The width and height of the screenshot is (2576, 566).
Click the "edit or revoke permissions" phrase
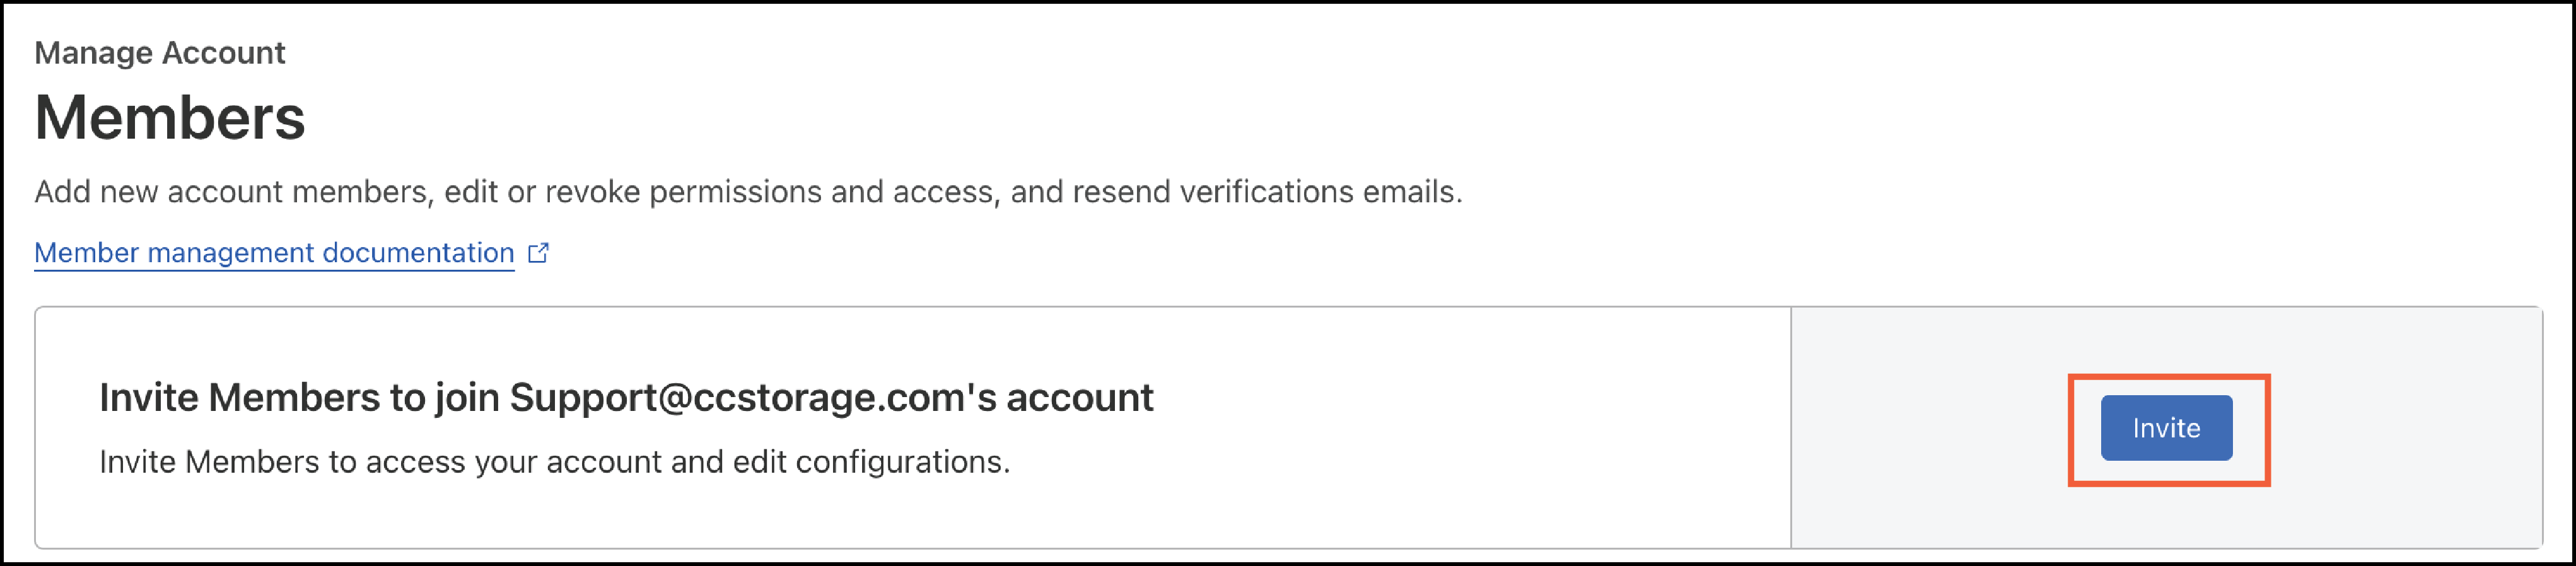(632, 192)
